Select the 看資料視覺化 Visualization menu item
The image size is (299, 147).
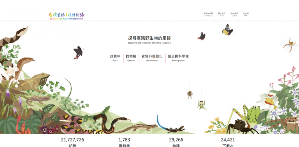pyautogui.click(x=152, y=58)
